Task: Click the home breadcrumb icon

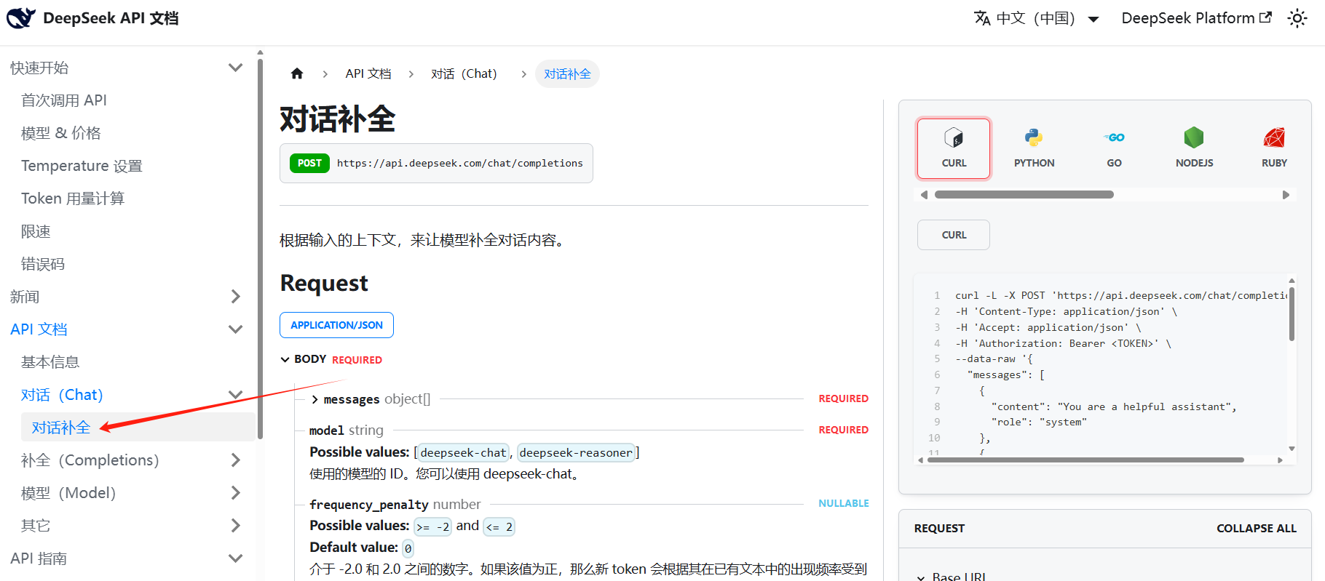Action: (x=297, y=73)
